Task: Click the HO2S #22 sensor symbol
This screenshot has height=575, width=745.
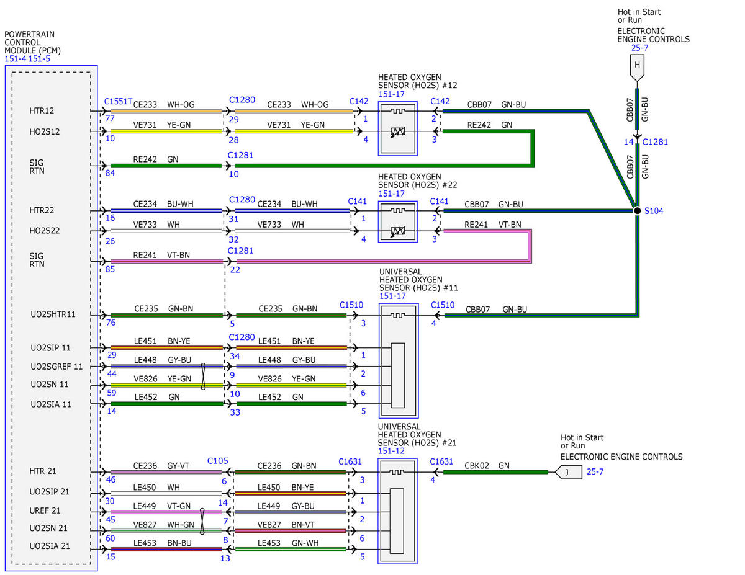Action: point(397,220)
